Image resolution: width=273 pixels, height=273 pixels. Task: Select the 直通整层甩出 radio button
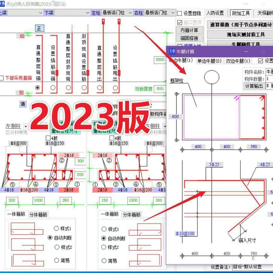tap(100, 88)
